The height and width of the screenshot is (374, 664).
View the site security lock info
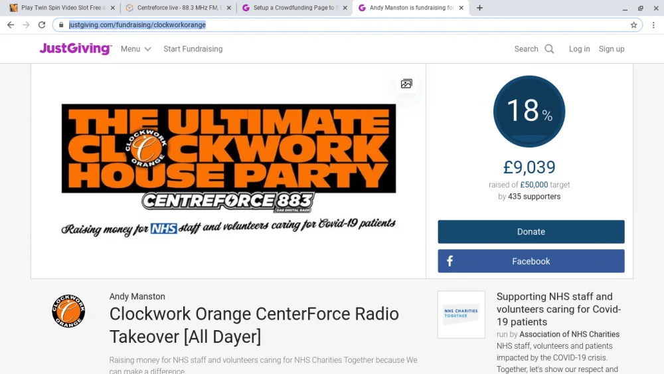click(61, 25)
